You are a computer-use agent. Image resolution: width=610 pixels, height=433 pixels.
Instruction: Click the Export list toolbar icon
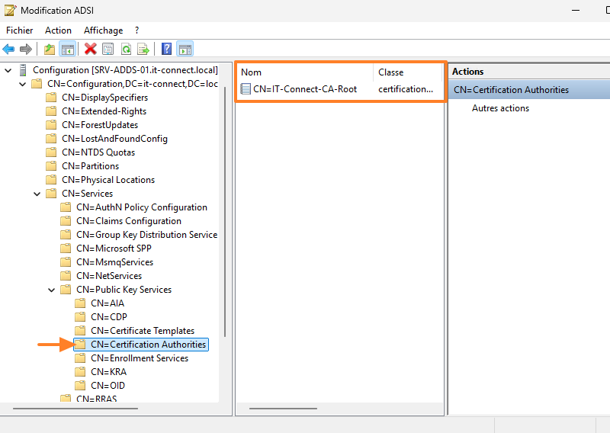click(x=143, y=50)
